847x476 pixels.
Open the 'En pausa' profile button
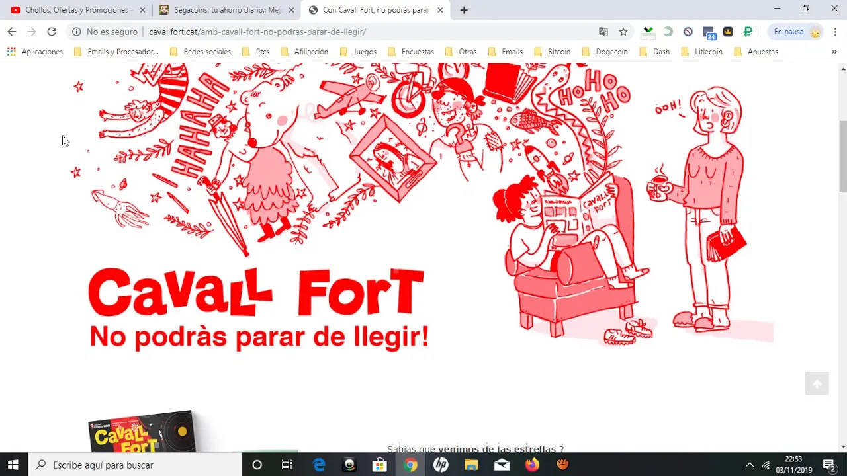[x=797, y=32]
